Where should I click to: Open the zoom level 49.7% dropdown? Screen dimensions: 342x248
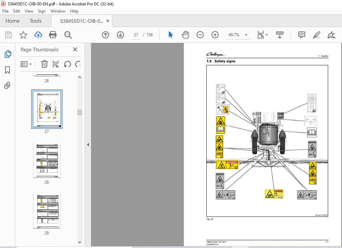(x=246, y=35)
